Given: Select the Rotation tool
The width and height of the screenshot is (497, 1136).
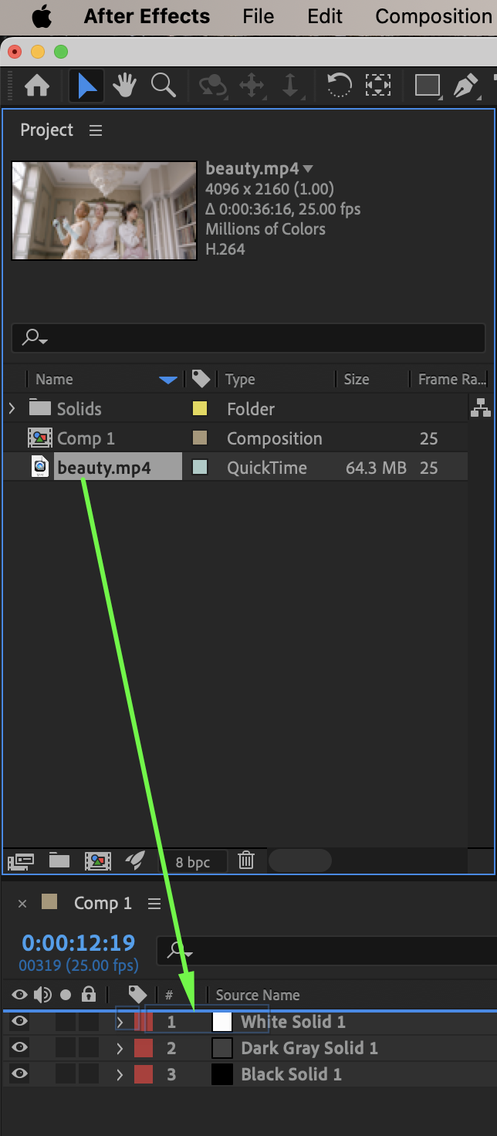Looking at the screenshot, I should point(339,85).
